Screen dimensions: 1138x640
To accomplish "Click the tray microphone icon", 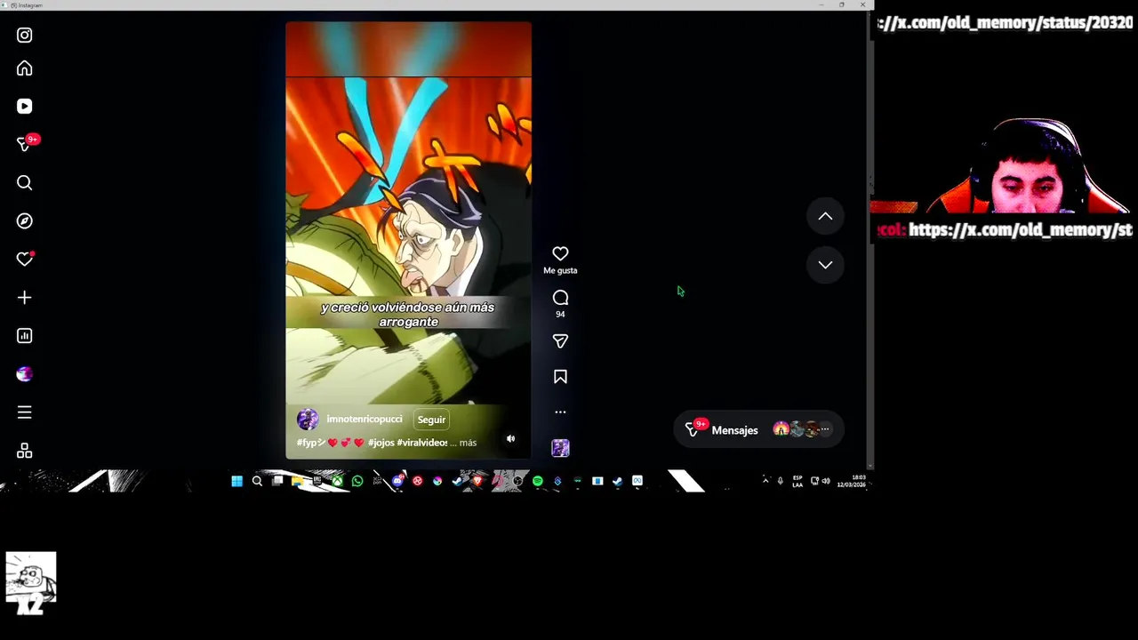I will pyautogui.click(x=781, y=481).
